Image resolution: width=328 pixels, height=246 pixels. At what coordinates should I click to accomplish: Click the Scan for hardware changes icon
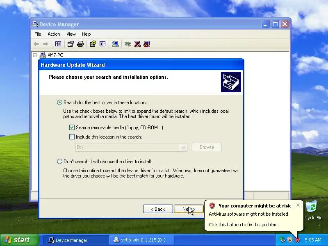coord(115,44)
